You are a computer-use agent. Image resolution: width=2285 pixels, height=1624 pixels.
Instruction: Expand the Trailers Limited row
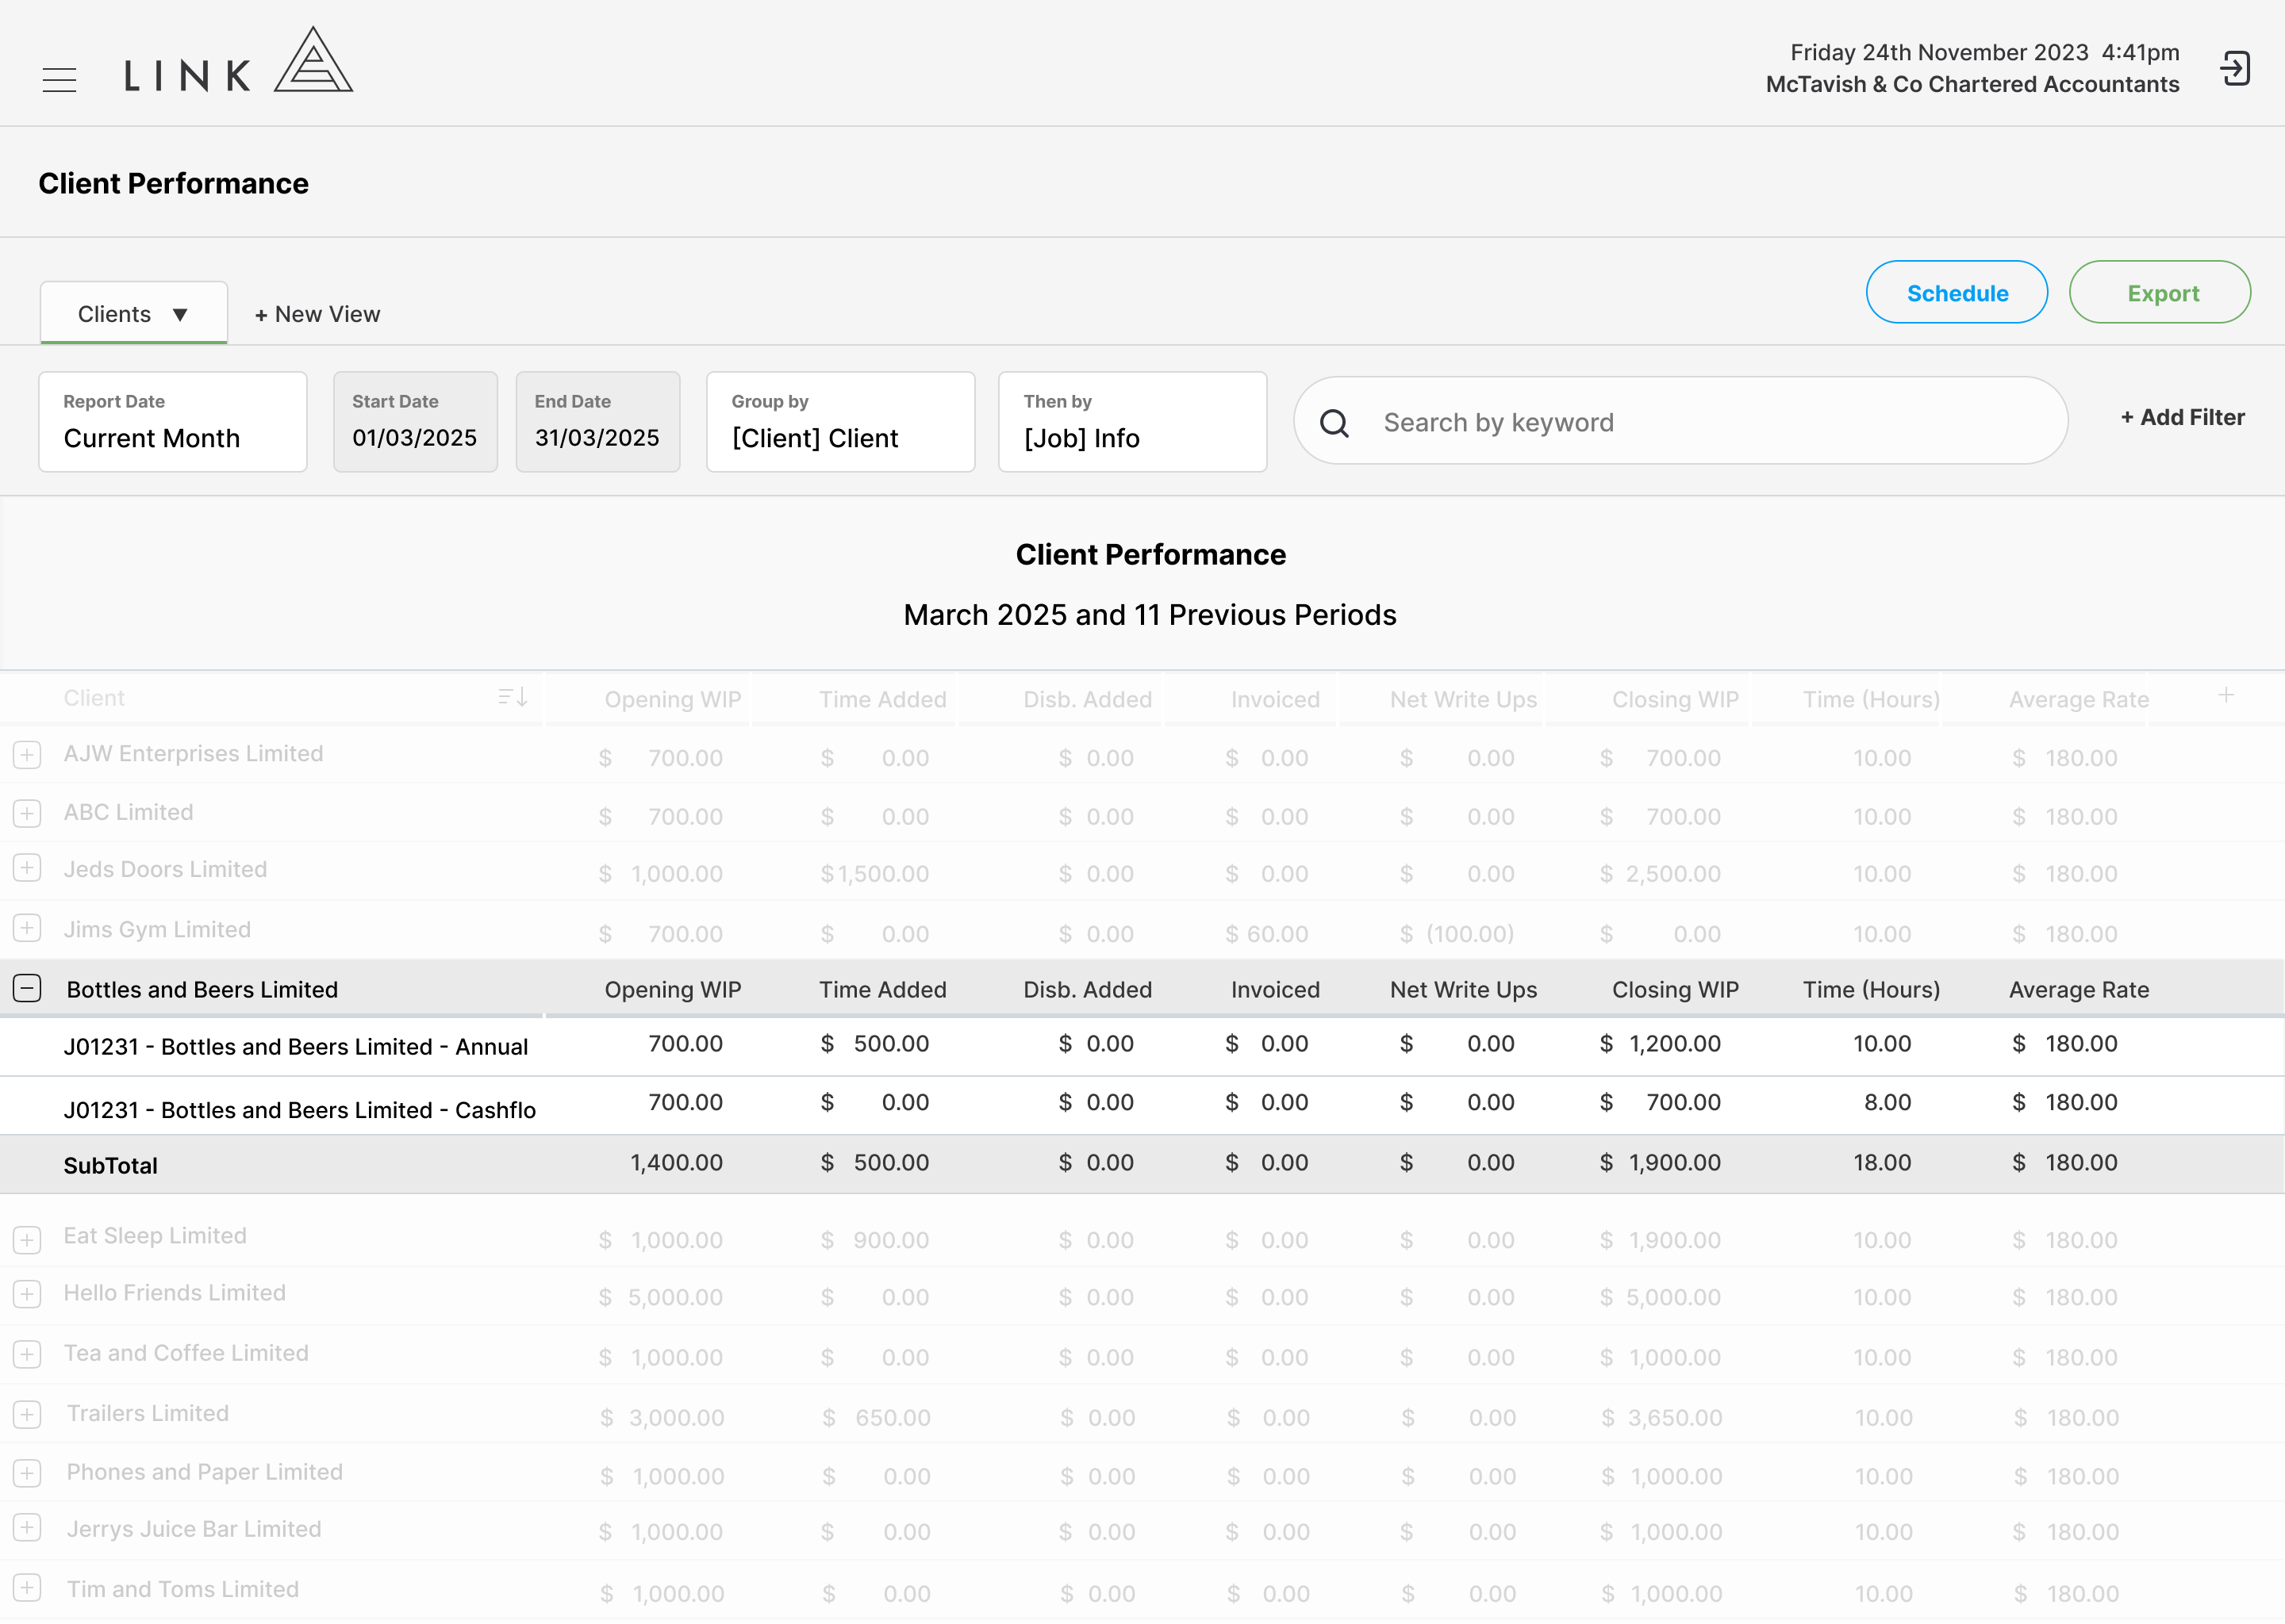pos(27,1414)
